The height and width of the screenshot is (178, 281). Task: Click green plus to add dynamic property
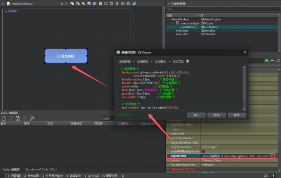267,60
